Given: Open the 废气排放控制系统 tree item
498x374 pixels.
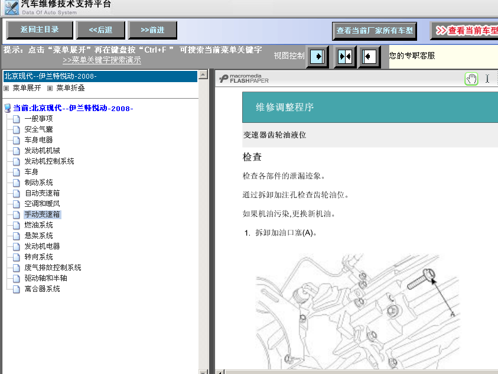Looking at the screenshot, I should (53, 268).
